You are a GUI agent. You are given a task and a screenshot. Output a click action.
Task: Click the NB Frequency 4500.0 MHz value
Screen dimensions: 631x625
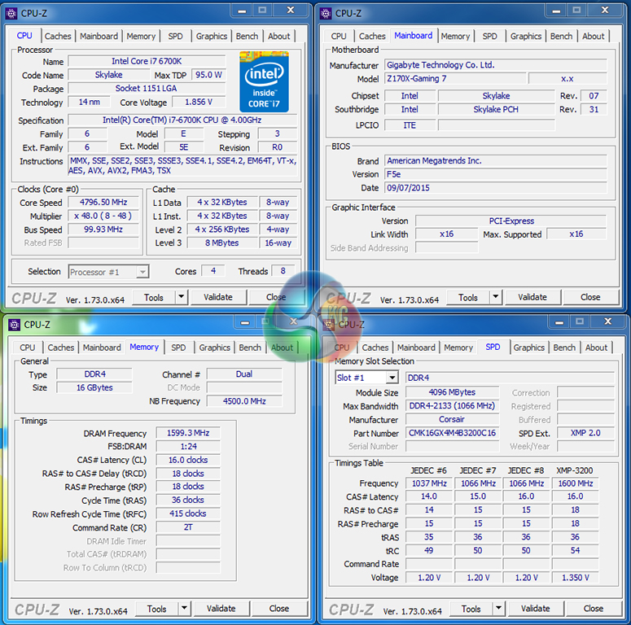coord(244,401)
